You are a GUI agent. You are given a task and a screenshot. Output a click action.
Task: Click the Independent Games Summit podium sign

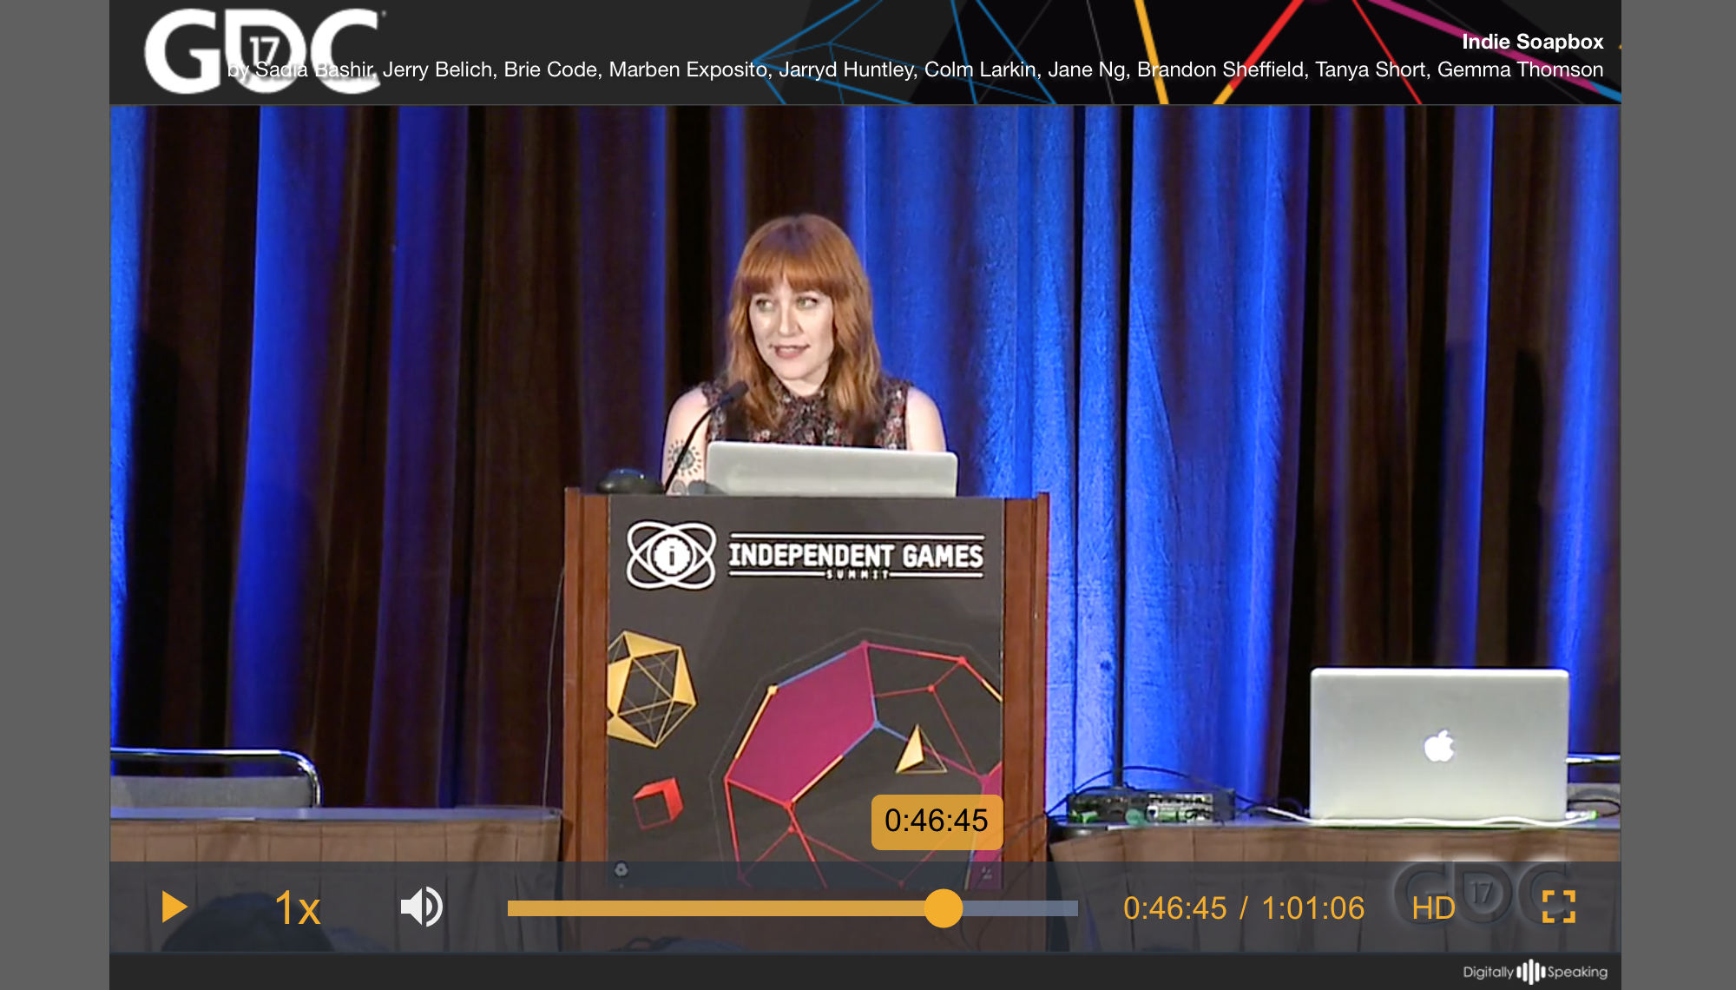[807, 556]
